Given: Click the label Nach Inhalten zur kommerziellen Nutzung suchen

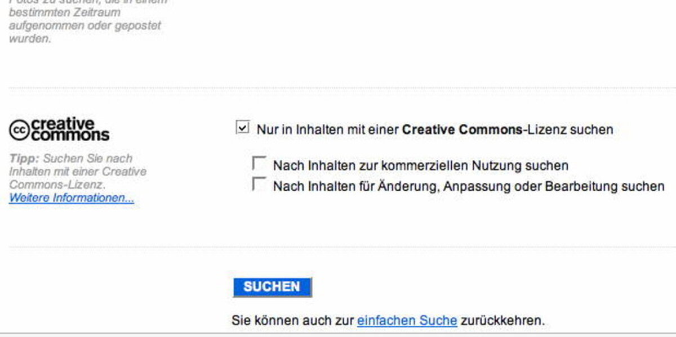Looking at the screenshot, I should (421, 165).
